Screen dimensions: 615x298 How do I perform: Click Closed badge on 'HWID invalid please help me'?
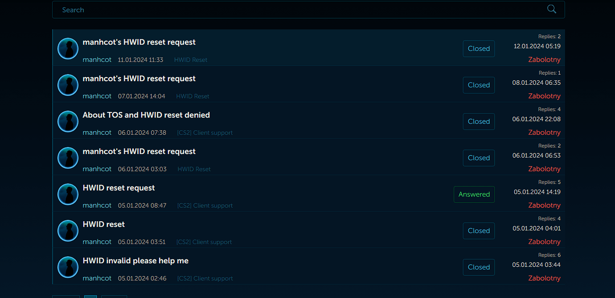[479, 267]
